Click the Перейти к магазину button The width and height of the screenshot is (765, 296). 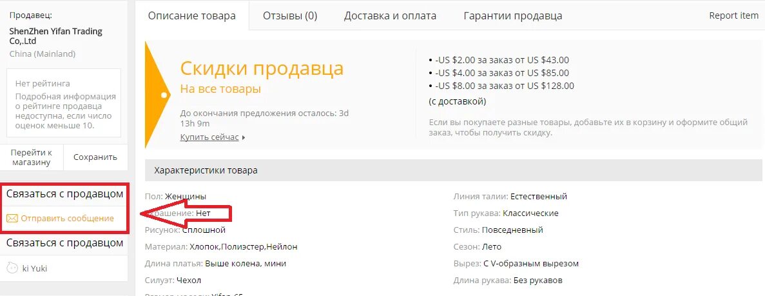point(31,157)
